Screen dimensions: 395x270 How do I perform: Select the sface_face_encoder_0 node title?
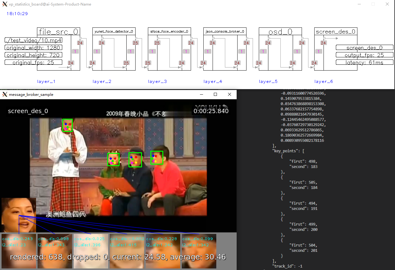click(169, 31)
